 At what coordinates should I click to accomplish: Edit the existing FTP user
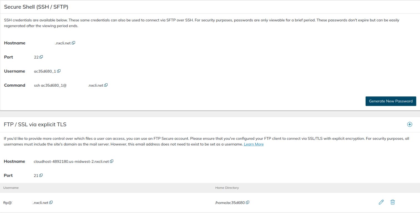381,202
